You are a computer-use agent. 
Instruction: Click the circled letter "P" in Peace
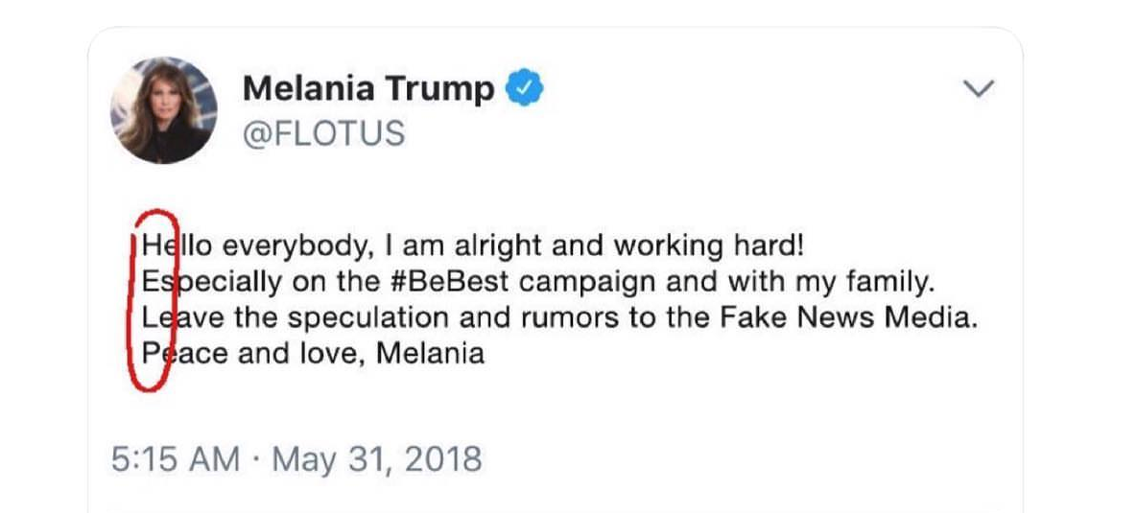[x=150, y=353]
